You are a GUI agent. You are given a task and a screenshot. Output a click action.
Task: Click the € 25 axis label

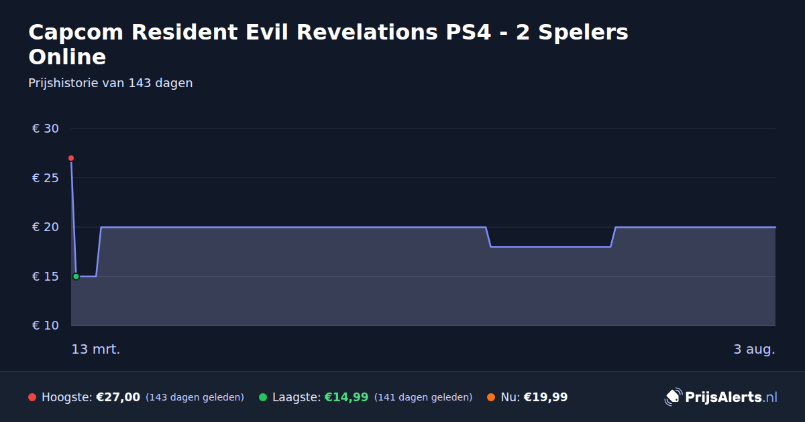46,178
